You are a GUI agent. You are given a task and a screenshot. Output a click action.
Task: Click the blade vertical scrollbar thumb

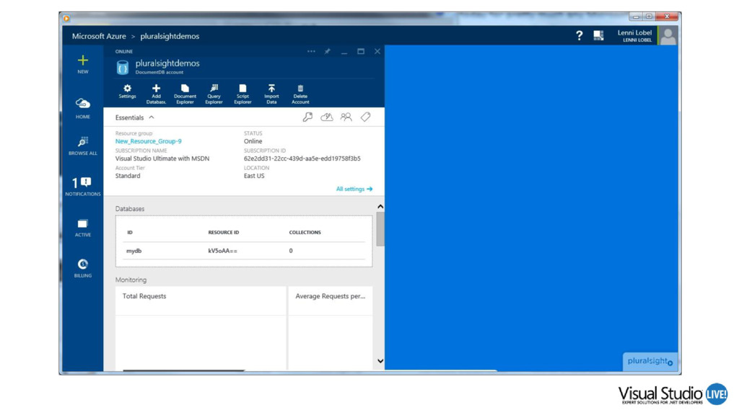point(380,228)
